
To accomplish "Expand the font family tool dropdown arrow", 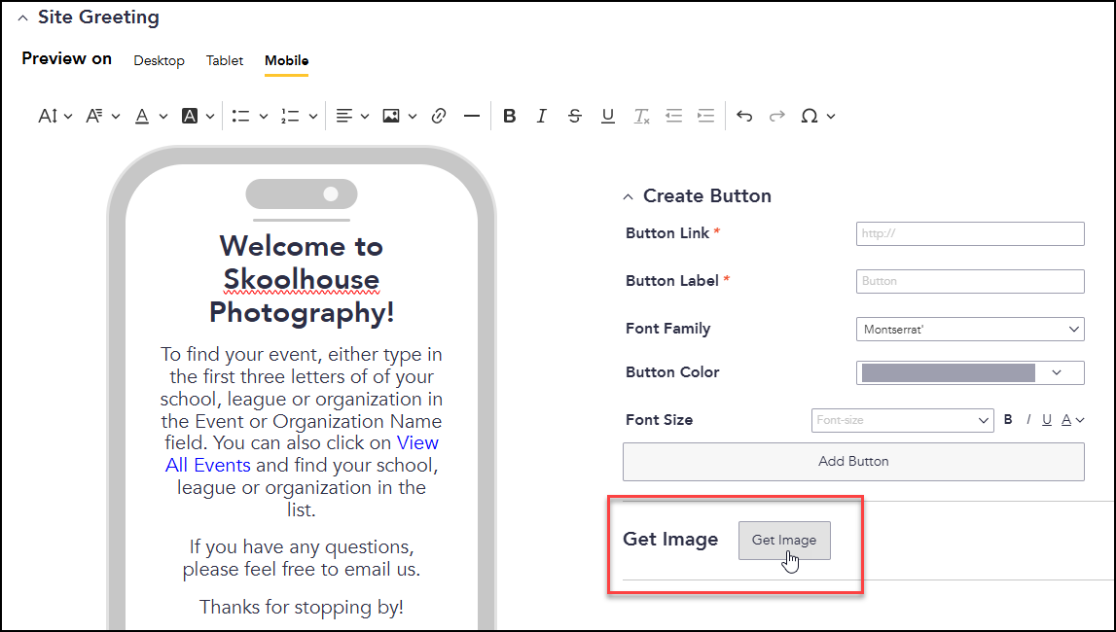I will (116, 117).
